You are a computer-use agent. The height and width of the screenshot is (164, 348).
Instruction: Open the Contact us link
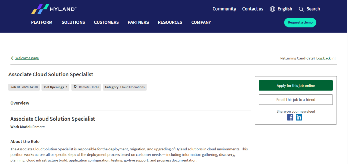click(253, 9)
